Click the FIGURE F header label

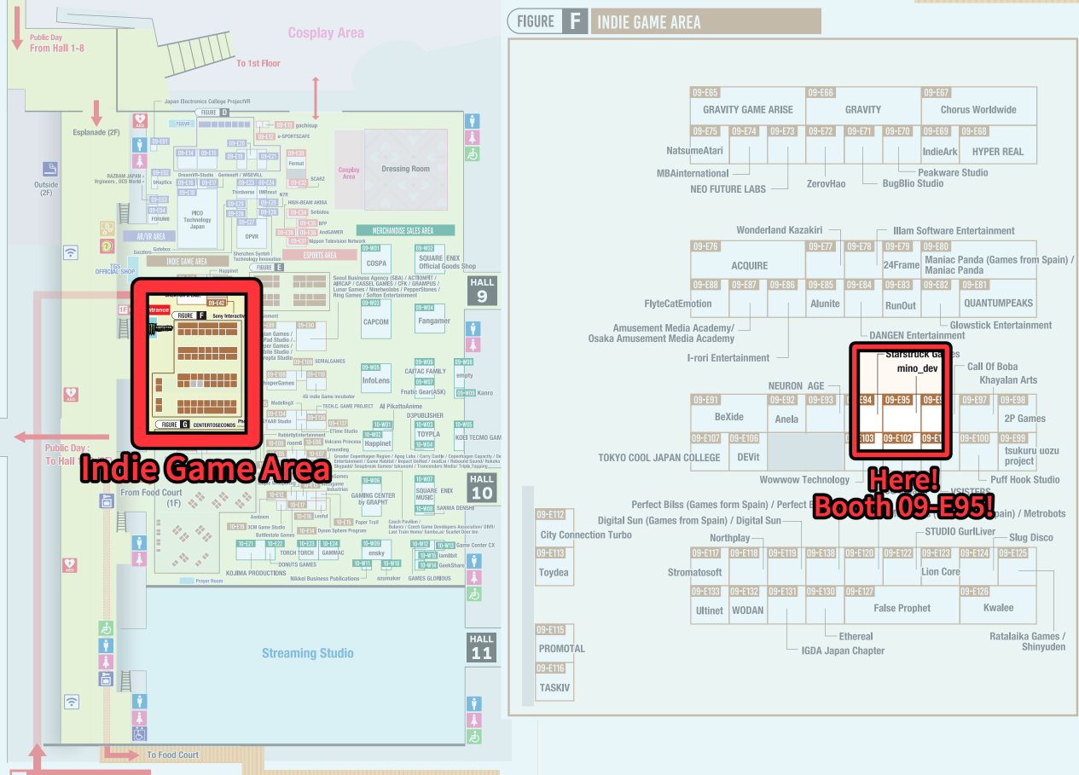pos(548,21)
